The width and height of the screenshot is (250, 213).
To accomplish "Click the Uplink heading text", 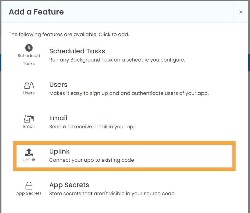I will pyautogui.click(x=60, y=151).
